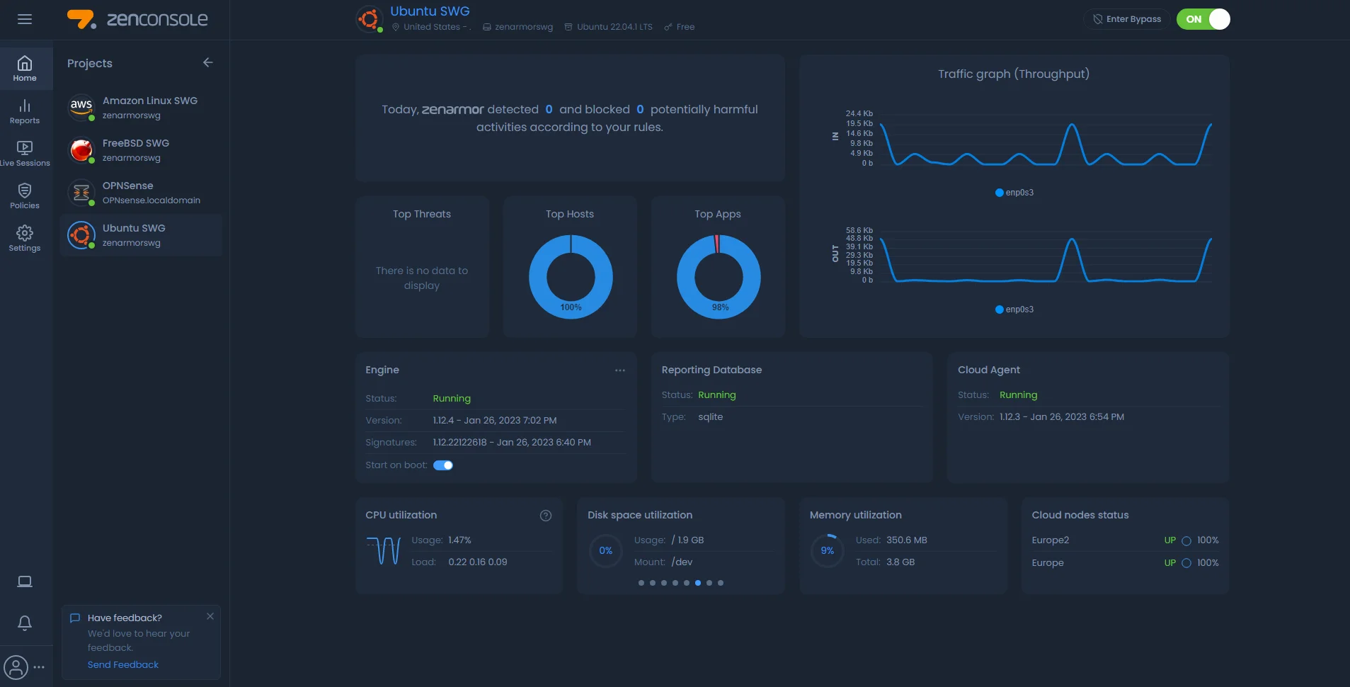The width and height of the screenshot is (1350, 687).
Task: Select fourth disk mount pagination dot
Action: (675, 583)
